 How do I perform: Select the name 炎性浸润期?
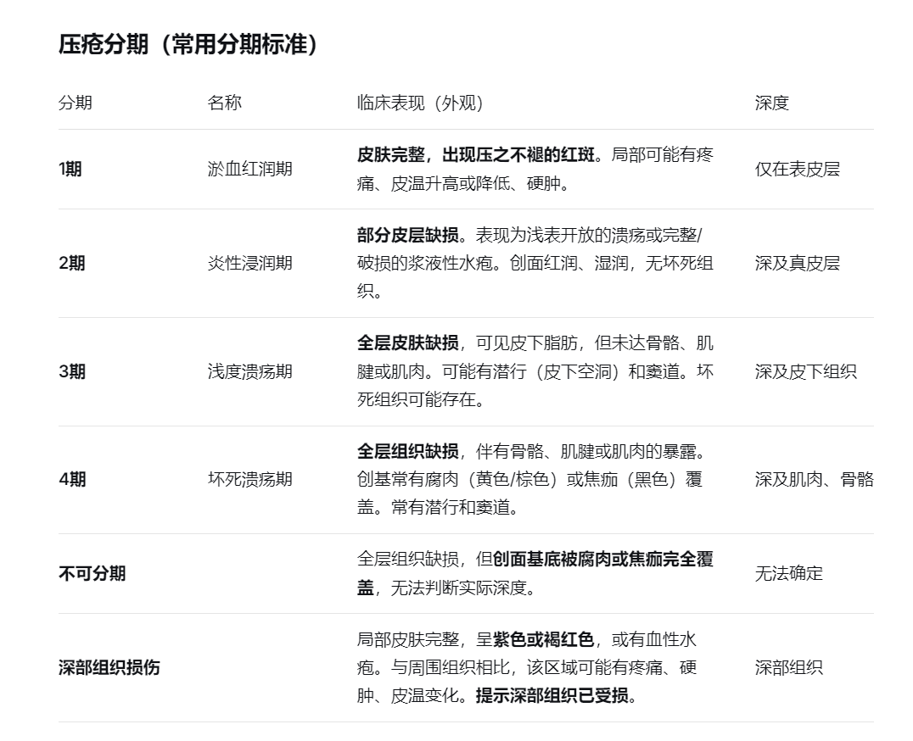[250, 263]
